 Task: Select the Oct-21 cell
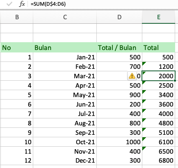[x=65, y=142]
